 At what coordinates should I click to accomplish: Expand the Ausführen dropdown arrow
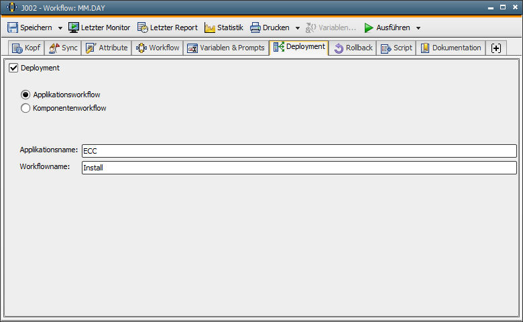tap(418, 28)
